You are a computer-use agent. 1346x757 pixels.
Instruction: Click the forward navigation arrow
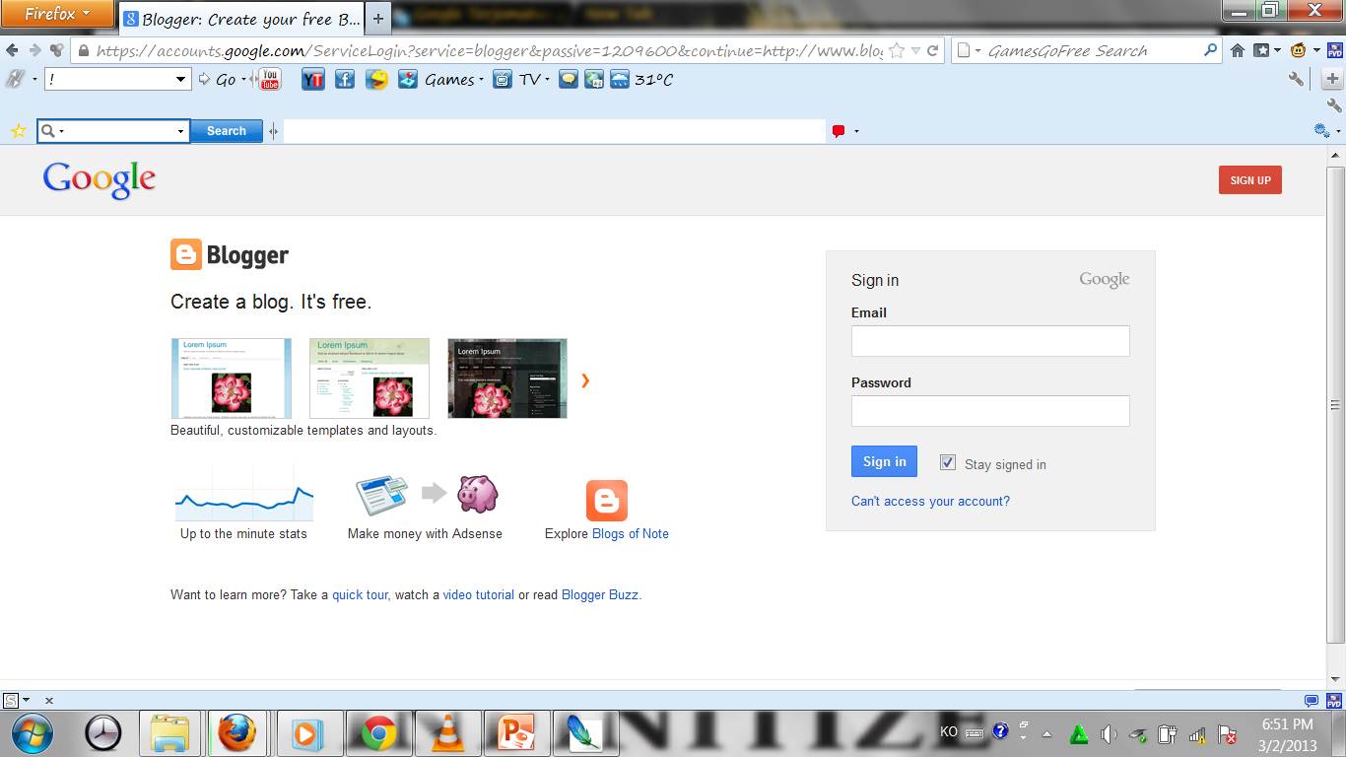pyautogui.click(x=34, y=50)
